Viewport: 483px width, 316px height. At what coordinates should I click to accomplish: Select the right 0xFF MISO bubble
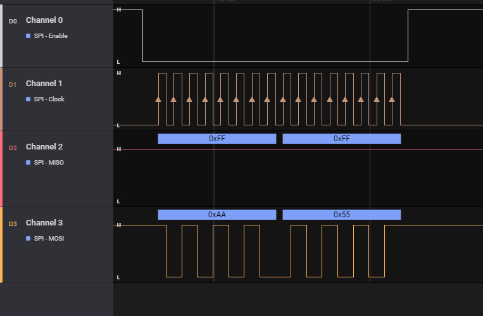[341, 139]
